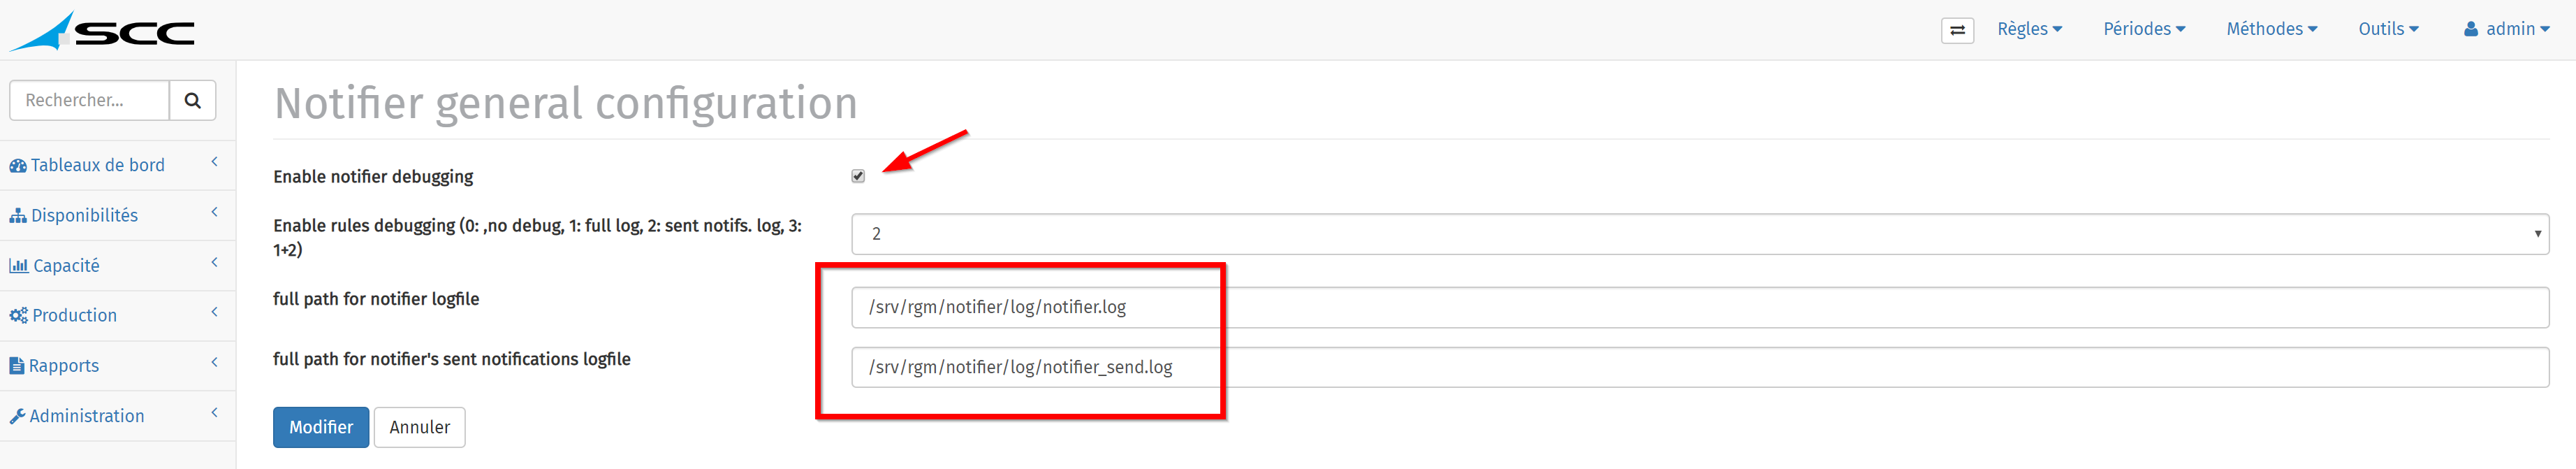The height and width of the screenshot is (469, 2576).
Task: Focus the notifier logfile path field
Action: [x=1700, y=307]
